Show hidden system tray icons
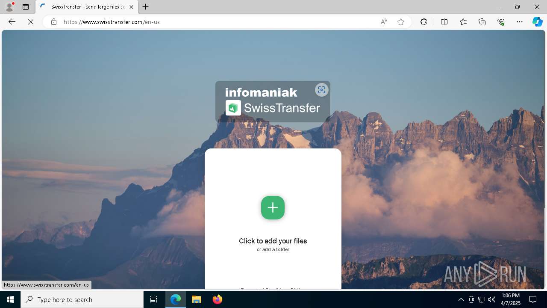This screenshot has width=547, height=308. tap(461, 299)
